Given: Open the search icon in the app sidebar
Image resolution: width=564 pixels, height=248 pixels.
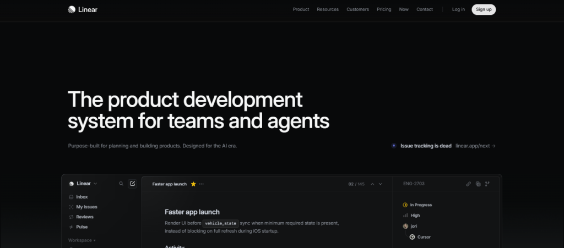Looking at the screenshot, I should pos(121,184).
